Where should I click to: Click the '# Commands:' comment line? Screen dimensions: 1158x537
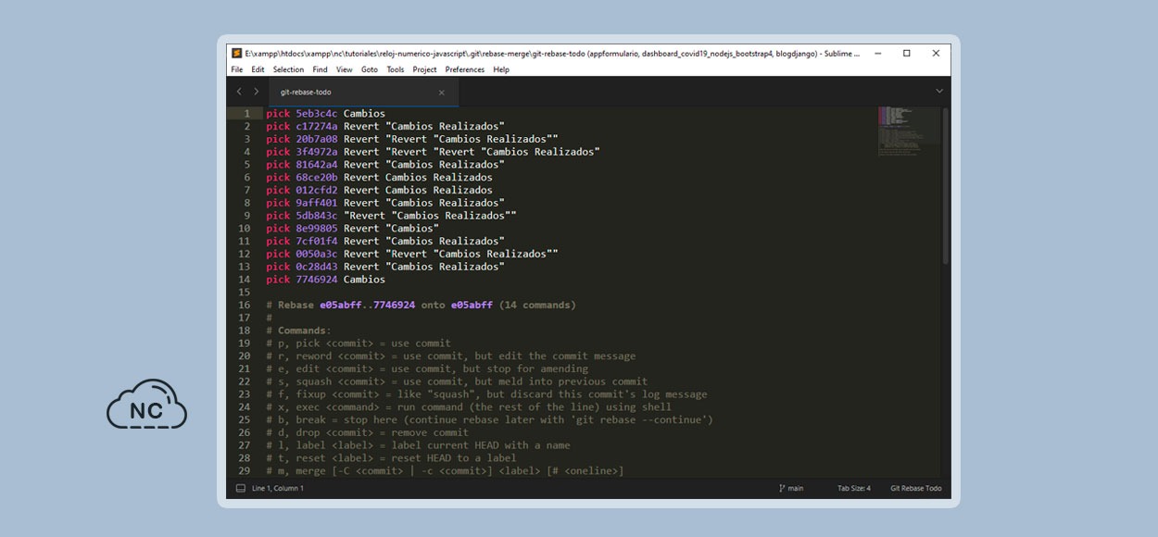coord(298,331)
